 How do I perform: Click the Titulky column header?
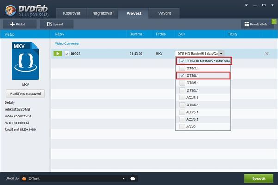[233, 34]
